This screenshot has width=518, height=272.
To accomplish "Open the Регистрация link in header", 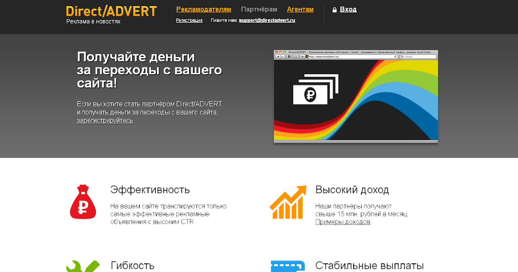I will 189,20.
